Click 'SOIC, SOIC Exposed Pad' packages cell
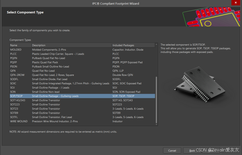The width and height of the screenshot is (242, 155). [x=127, y=83]
